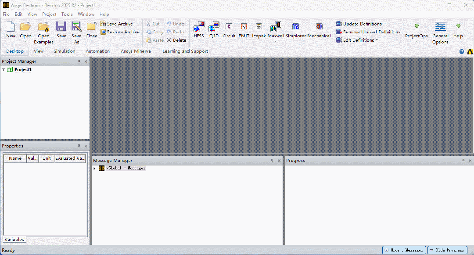
Task: Click the Copy command
Action: (154, 32)
